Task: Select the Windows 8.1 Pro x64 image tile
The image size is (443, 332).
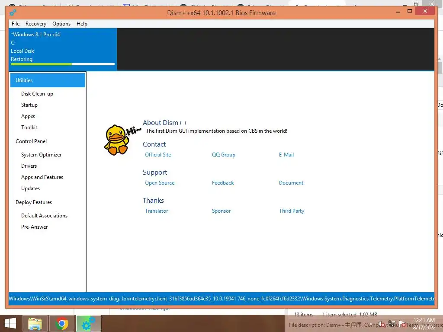Action: (62, 49)
